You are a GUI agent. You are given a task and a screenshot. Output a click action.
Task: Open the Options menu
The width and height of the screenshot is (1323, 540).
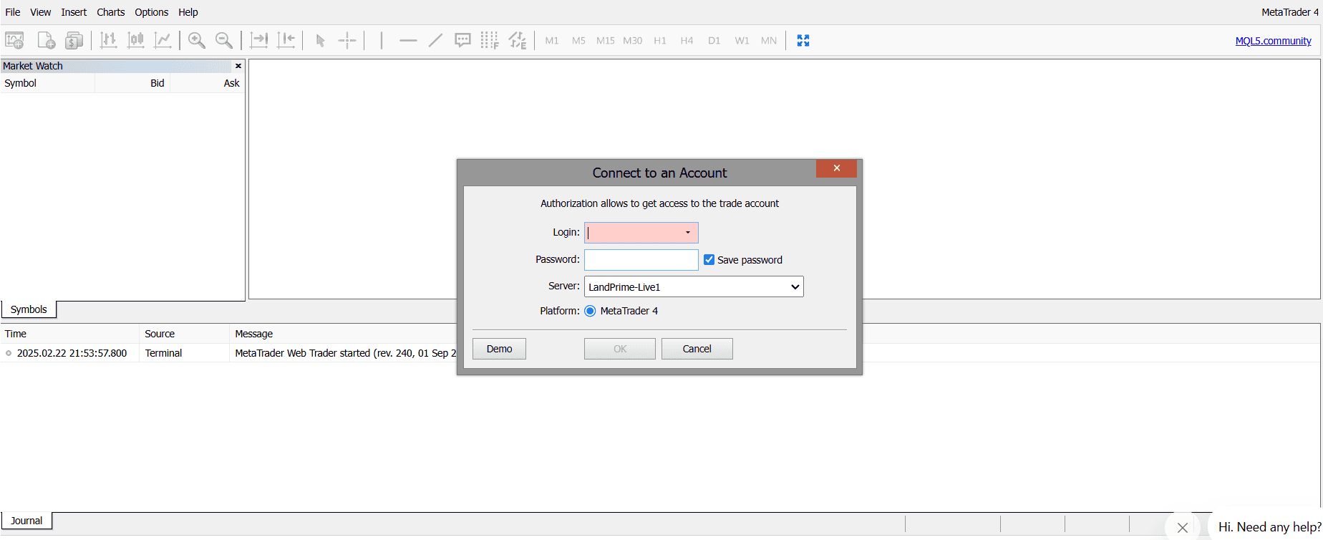pyautogui.click(x=151, y=12)
